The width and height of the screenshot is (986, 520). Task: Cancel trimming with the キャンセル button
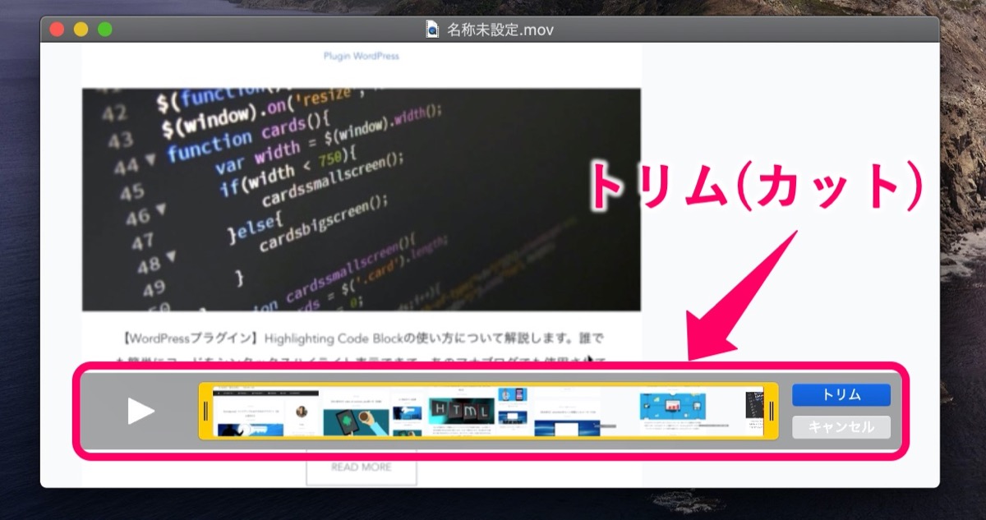[x=841, y=427]
